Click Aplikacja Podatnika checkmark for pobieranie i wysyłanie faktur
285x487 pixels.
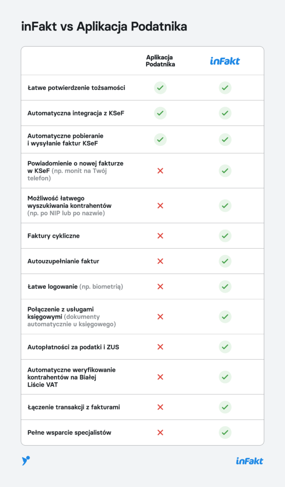(x=160, y=139)
